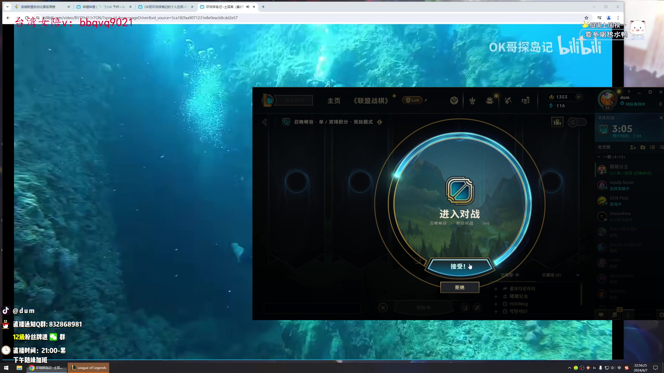The height and width of the screenshot is (373, 664).
Task: Decline the match with the 拒绝 button
Action: (460, 288)
